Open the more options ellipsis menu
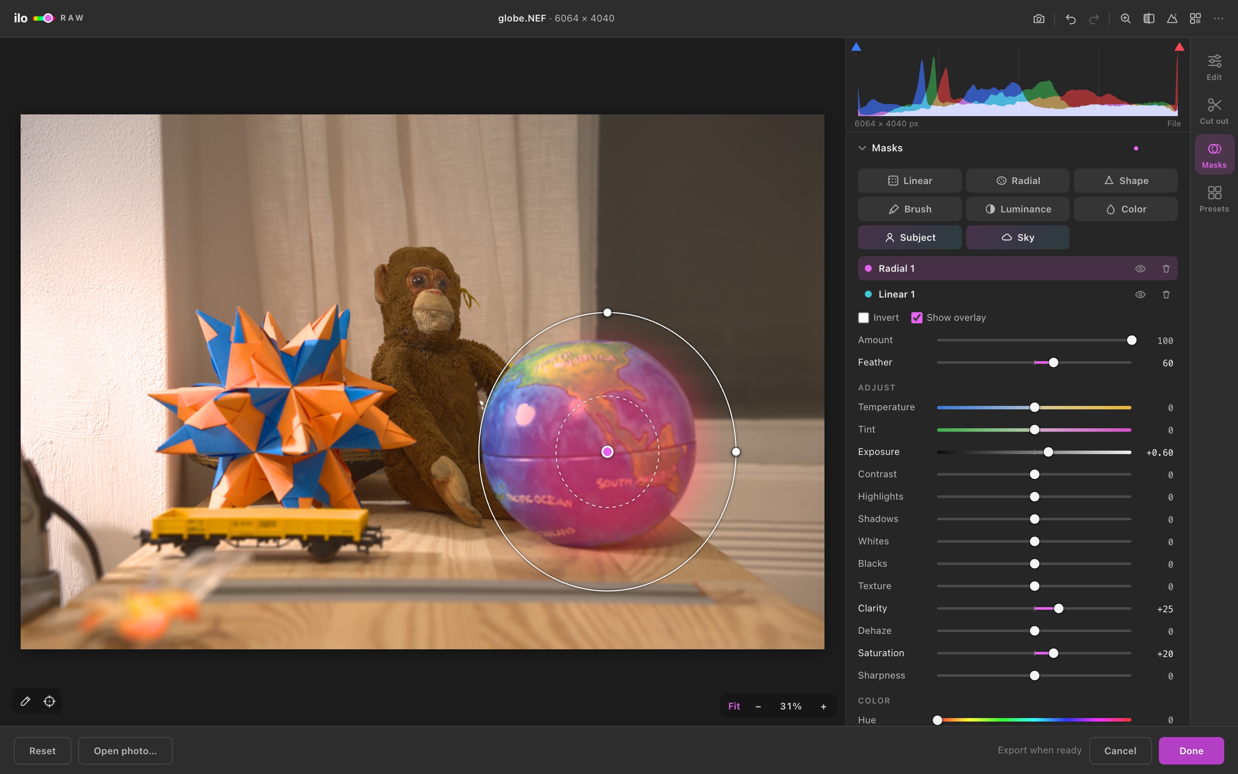Viewport: 1238px width, 774px height. (x=1219, y=19)
